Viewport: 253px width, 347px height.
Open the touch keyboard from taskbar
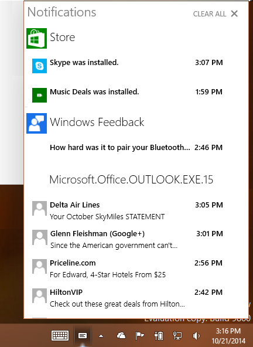coord(60,335)
